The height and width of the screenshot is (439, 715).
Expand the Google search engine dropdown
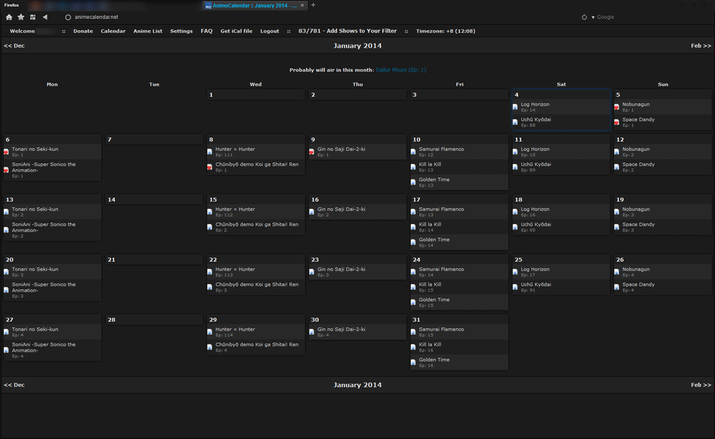coord(593,18)
